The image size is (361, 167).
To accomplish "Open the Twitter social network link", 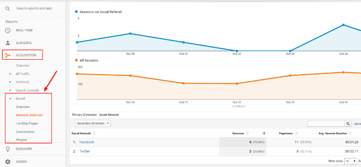I will point(84,151).
